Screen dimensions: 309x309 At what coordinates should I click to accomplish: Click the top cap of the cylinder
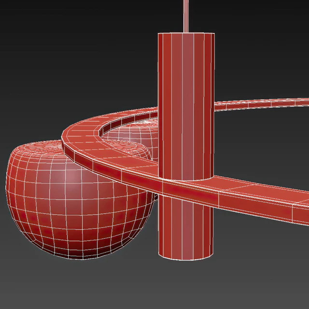(186, 33)
